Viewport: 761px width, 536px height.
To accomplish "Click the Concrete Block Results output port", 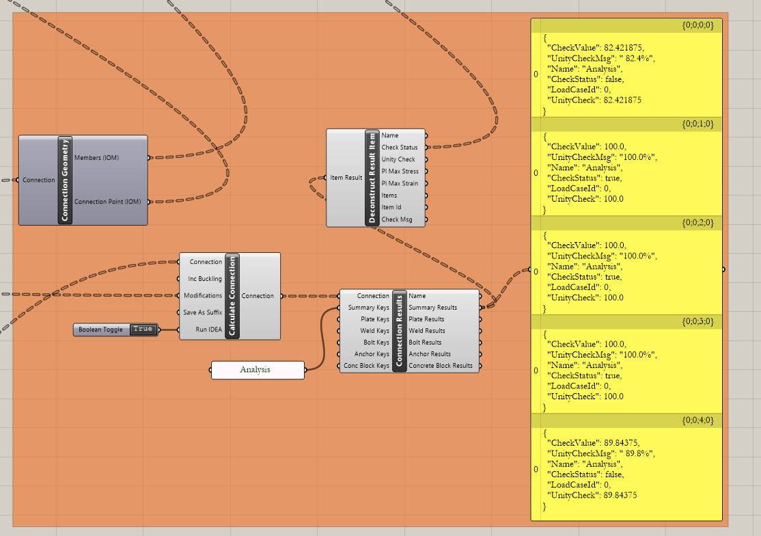I will coord(480,365).
